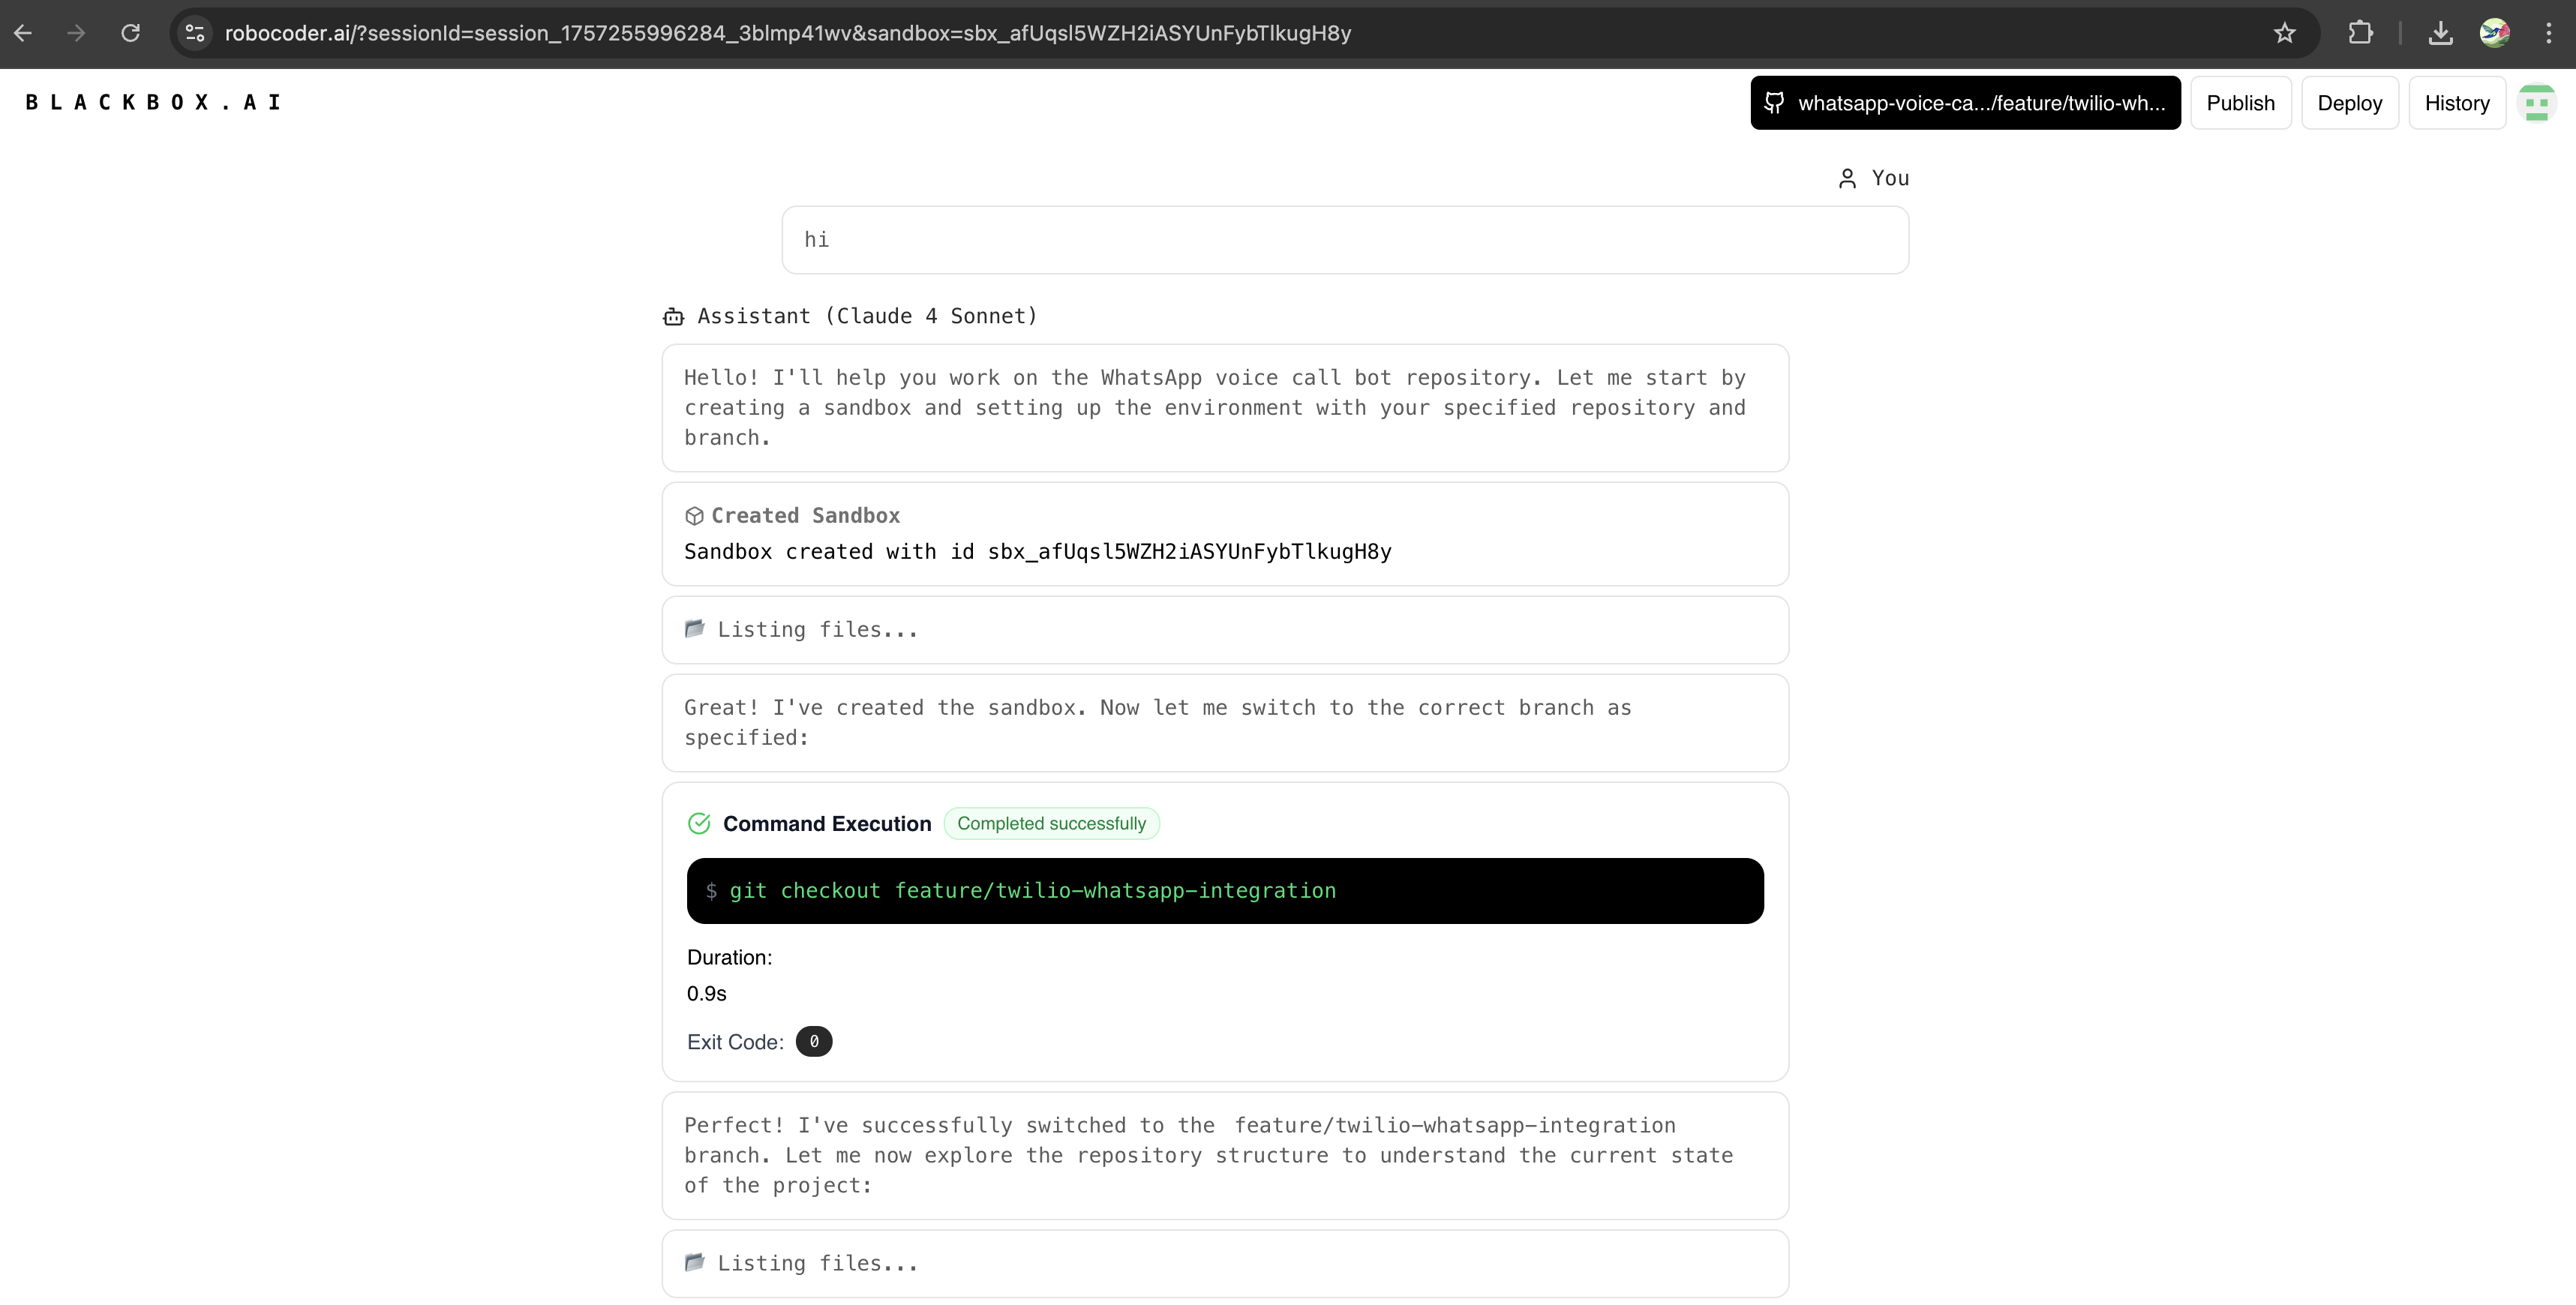This screenshot has width=2576, height=1305.
Task: Click the Completed successfully status badge
Action: click(x=1051, y=824)
